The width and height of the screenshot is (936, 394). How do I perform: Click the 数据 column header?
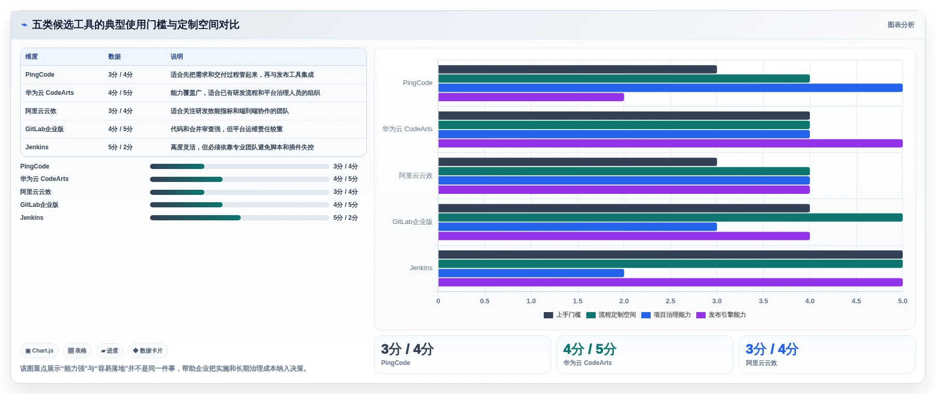point(115,57)
